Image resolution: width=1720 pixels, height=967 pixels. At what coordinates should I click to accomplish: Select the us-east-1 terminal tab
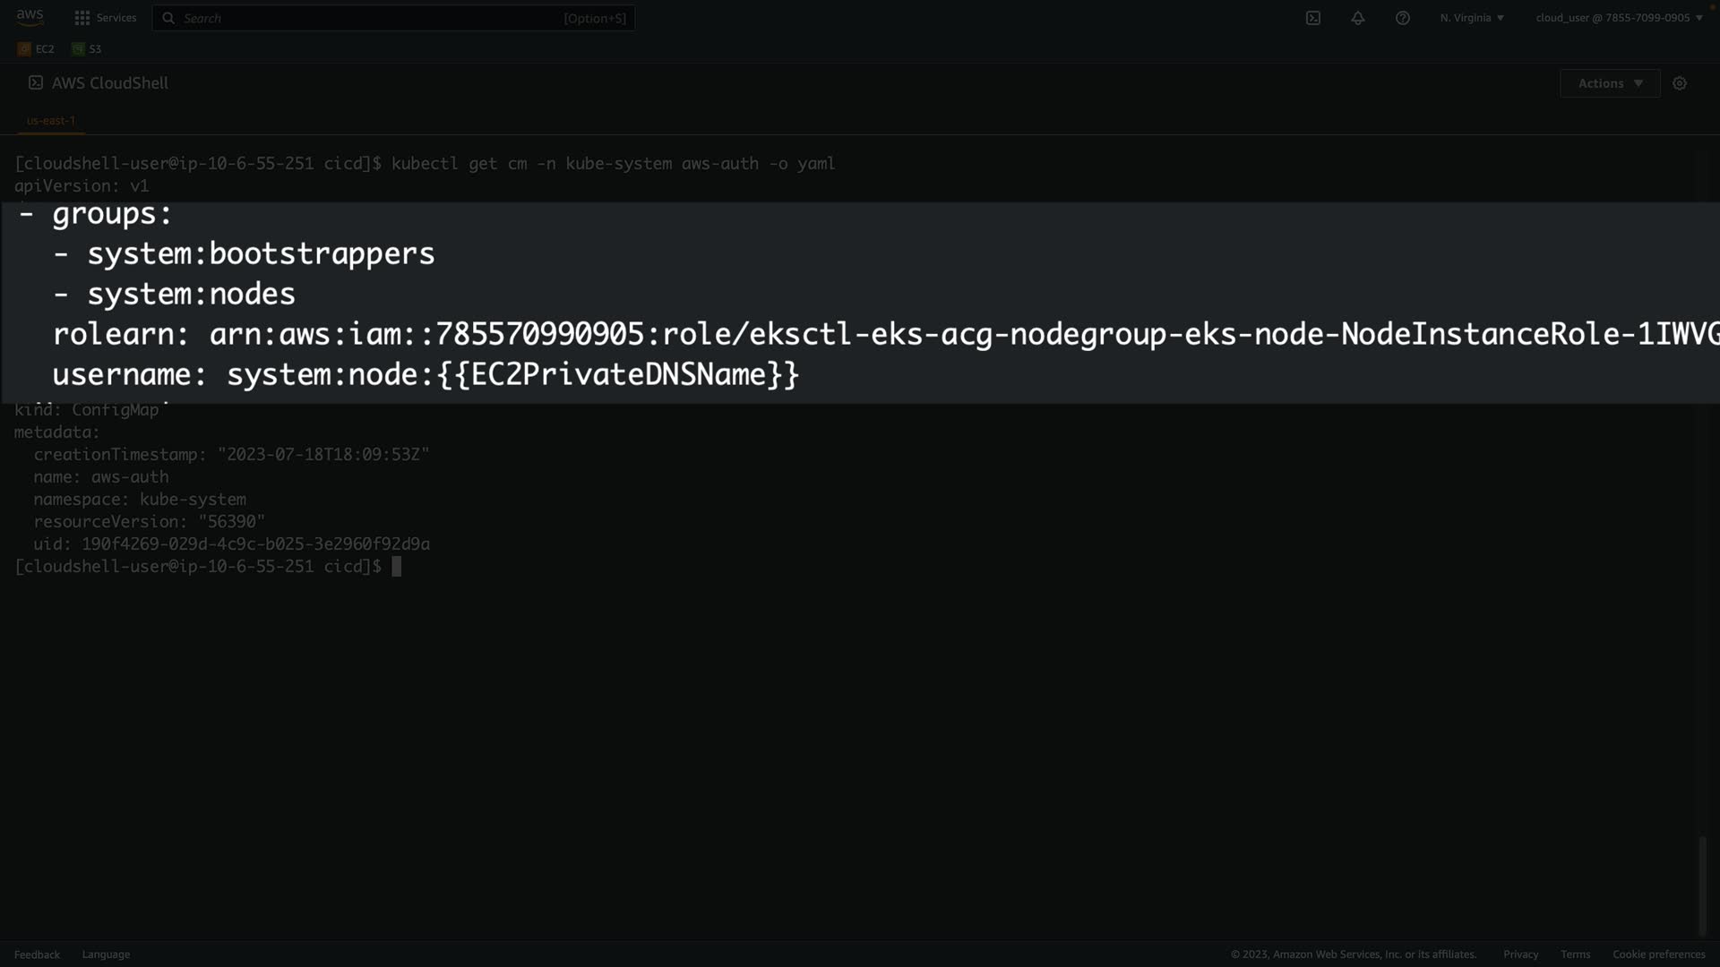[51, 121]
